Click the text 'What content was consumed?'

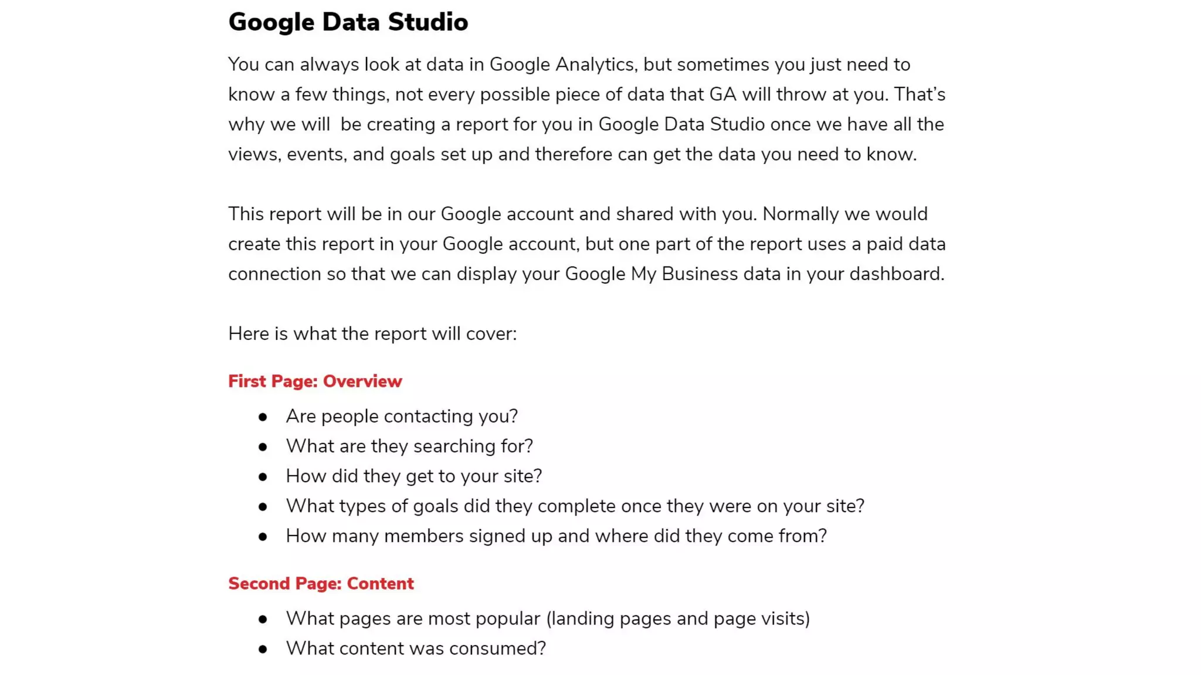coord(416,649)
